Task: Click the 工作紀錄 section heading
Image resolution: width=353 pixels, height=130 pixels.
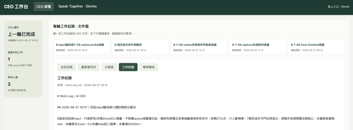Action: pyautogui.click(x=64, y=78)
